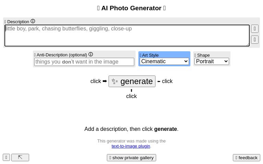Open the Shape dropdown showing Portrait
Viewport: 263px width, 164px height.
coord(212,61)
